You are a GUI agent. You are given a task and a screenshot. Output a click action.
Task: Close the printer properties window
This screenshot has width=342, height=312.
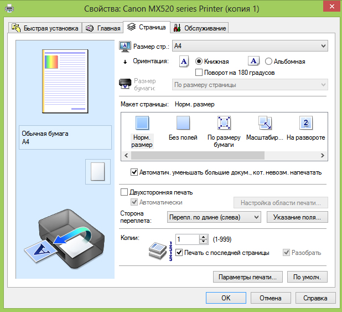coord(332,6)
